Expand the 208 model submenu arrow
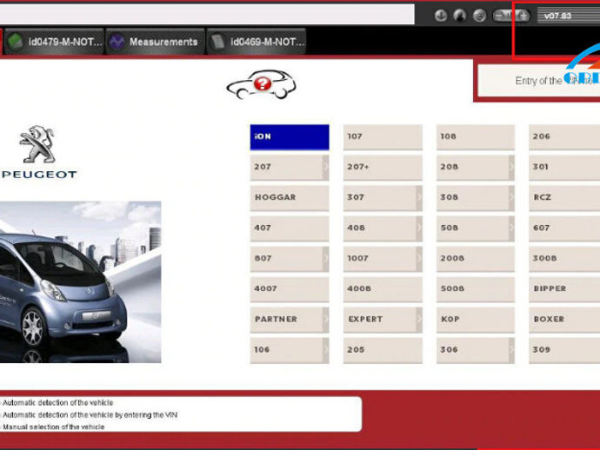This screenshot has width=600, height=450. click(x=511, y=168)
